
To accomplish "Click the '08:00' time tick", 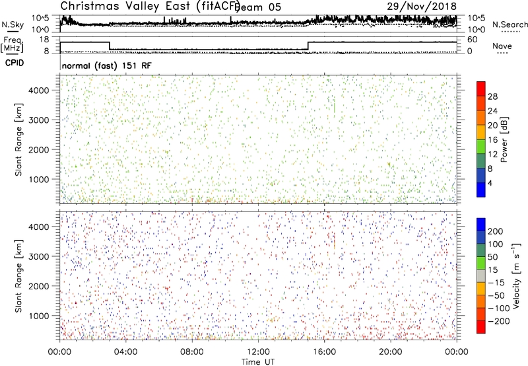I will pos(191,352).
